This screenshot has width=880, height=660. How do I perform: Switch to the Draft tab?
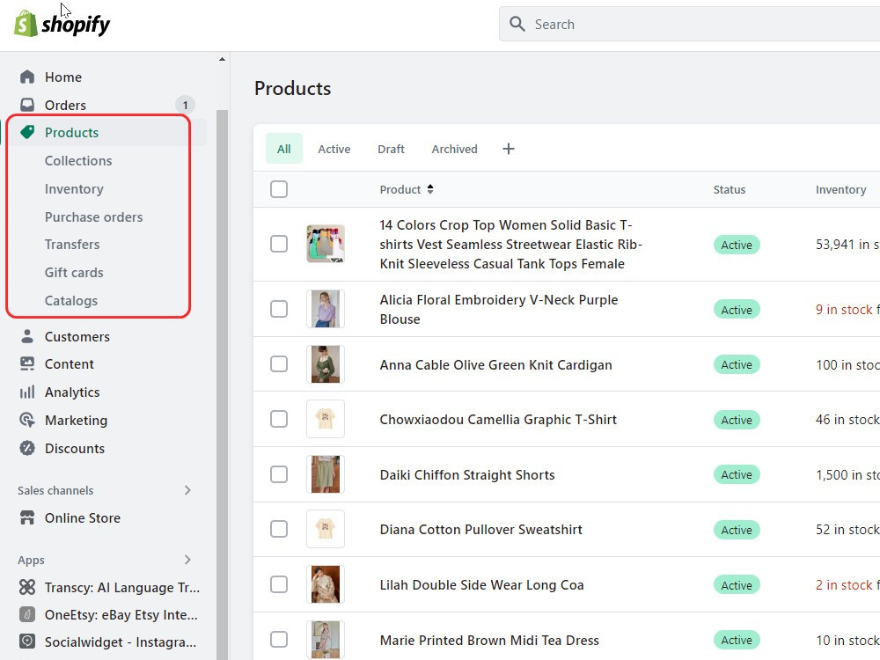pyautogui.click(x=392, y=149)
